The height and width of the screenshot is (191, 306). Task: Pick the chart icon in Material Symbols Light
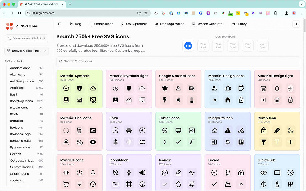coord(129,100)
